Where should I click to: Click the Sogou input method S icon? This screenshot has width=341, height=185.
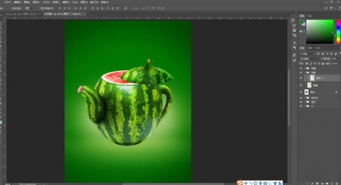click(x=239, y=183)
